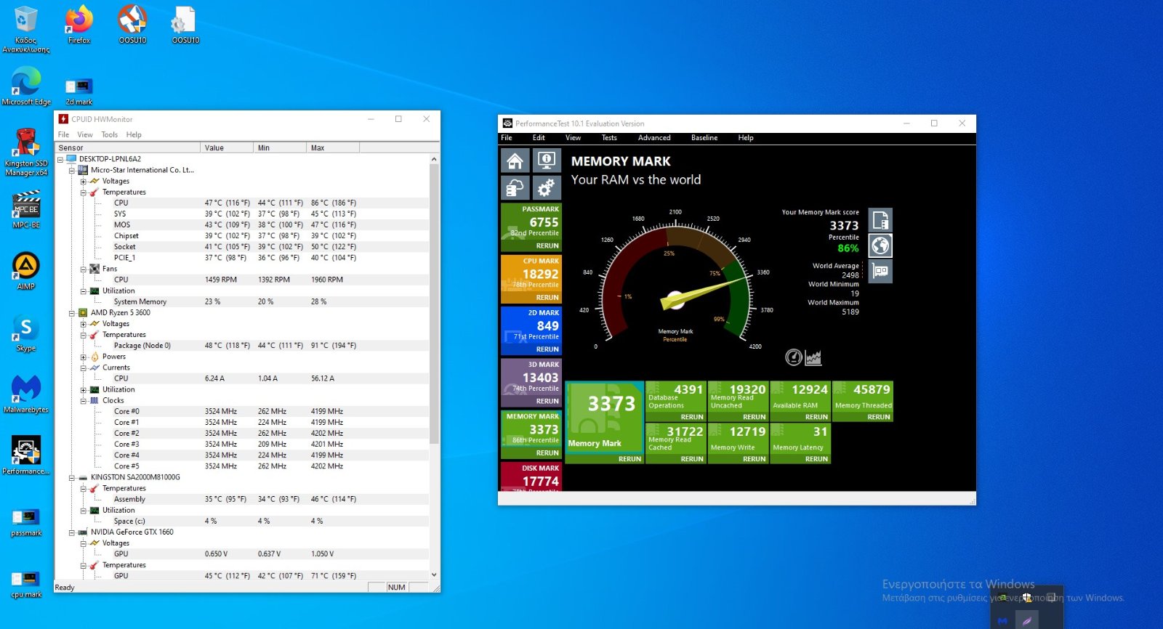
Task: Select the 'cpu mark' desktop image file
Action: [x=26, y=584]
